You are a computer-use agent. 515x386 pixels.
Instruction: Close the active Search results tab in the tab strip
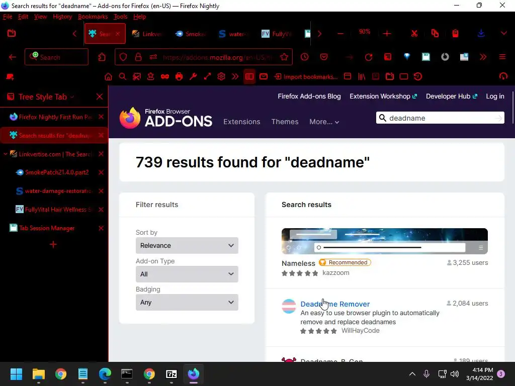pos(118,34)
